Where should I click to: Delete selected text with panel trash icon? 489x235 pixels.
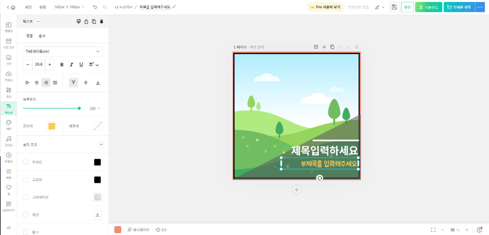pyautogui.click(x=101, y=21)
